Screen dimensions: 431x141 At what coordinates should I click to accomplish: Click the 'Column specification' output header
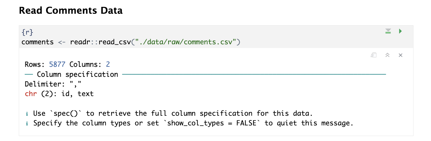pyautogui.click(x=77, y=75)
